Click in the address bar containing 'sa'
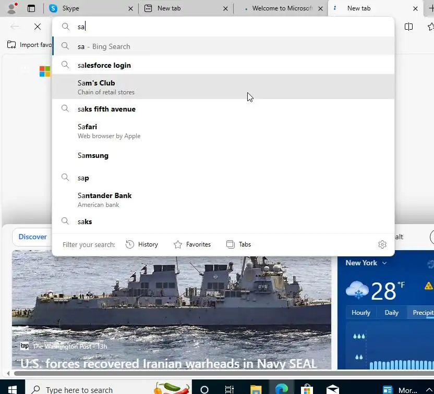Screen dimensions: 434x394 [x=223, y=27]
